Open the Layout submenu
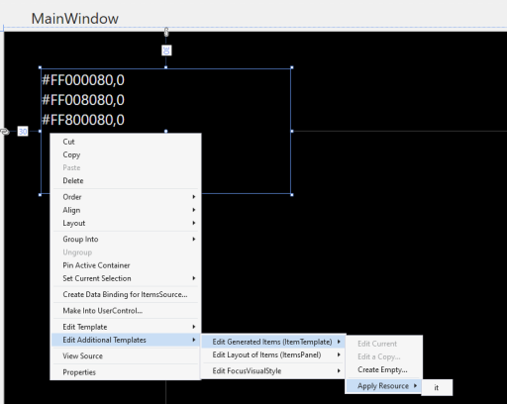Screen dimensions: 507x404 point(126,223)
